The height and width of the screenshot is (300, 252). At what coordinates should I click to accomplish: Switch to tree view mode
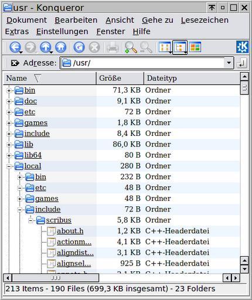180,47
